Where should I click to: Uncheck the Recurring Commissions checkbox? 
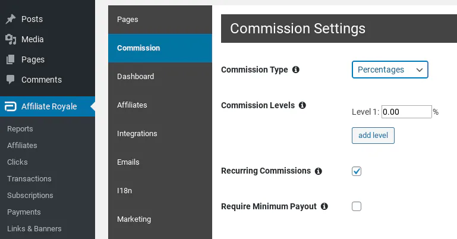(x=357, y=171)
